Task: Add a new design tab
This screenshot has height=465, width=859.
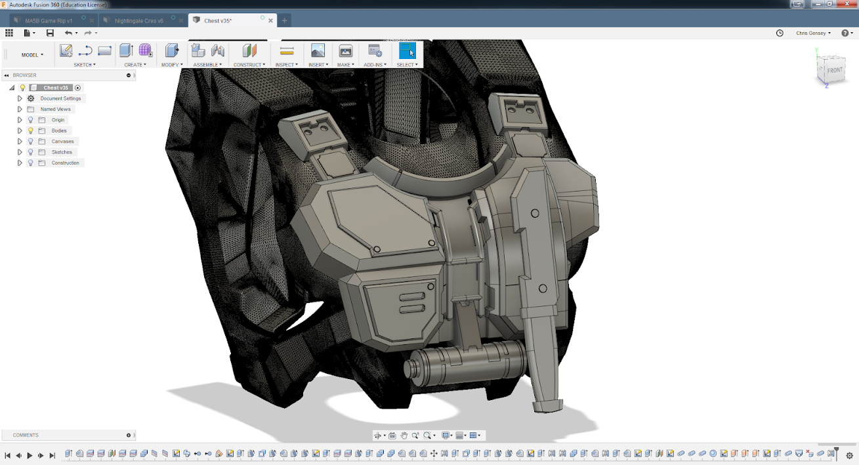Action: tap(285, 20)
